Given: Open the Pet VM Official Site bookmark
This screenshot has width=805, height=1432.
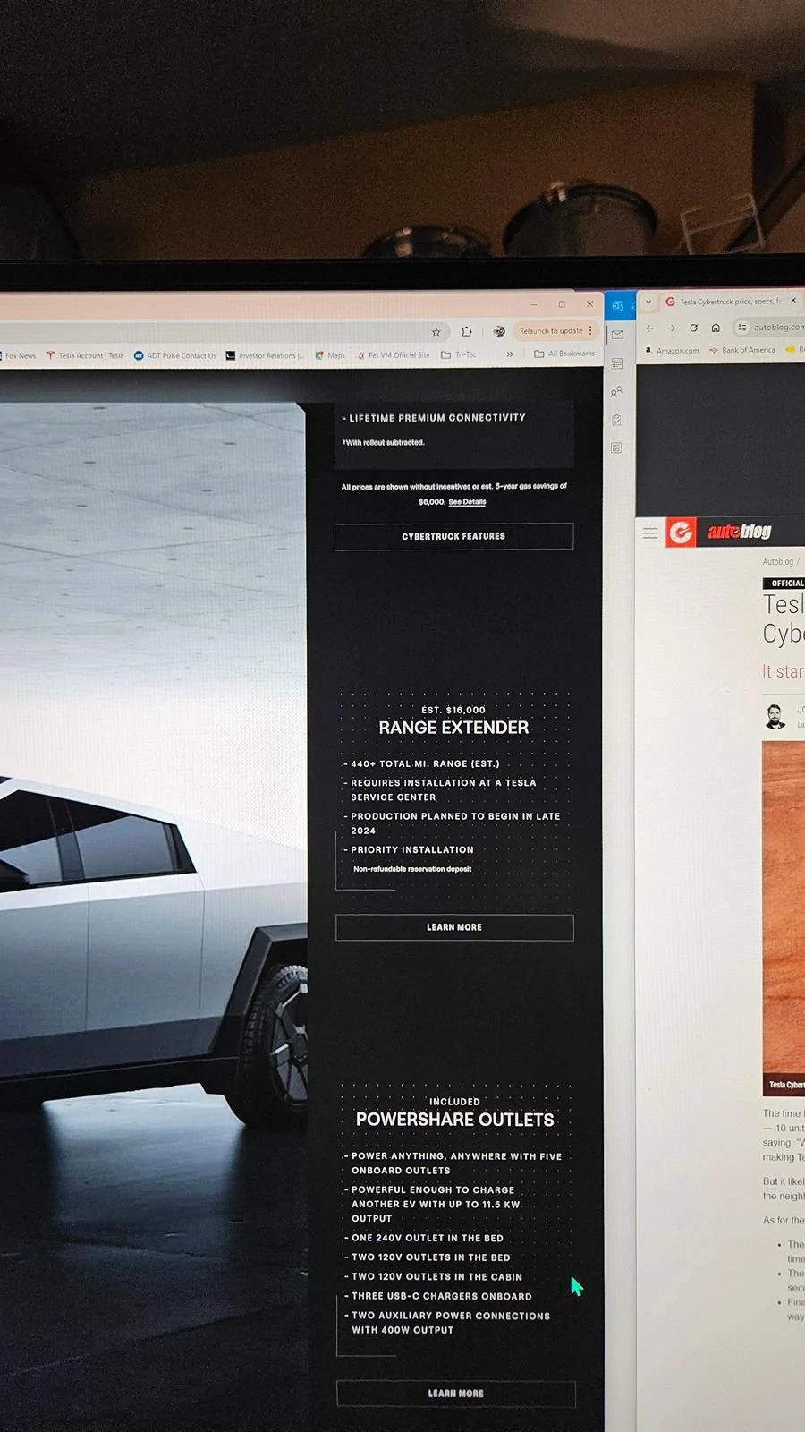Looking at the screenshot, I should click(394, 355).
